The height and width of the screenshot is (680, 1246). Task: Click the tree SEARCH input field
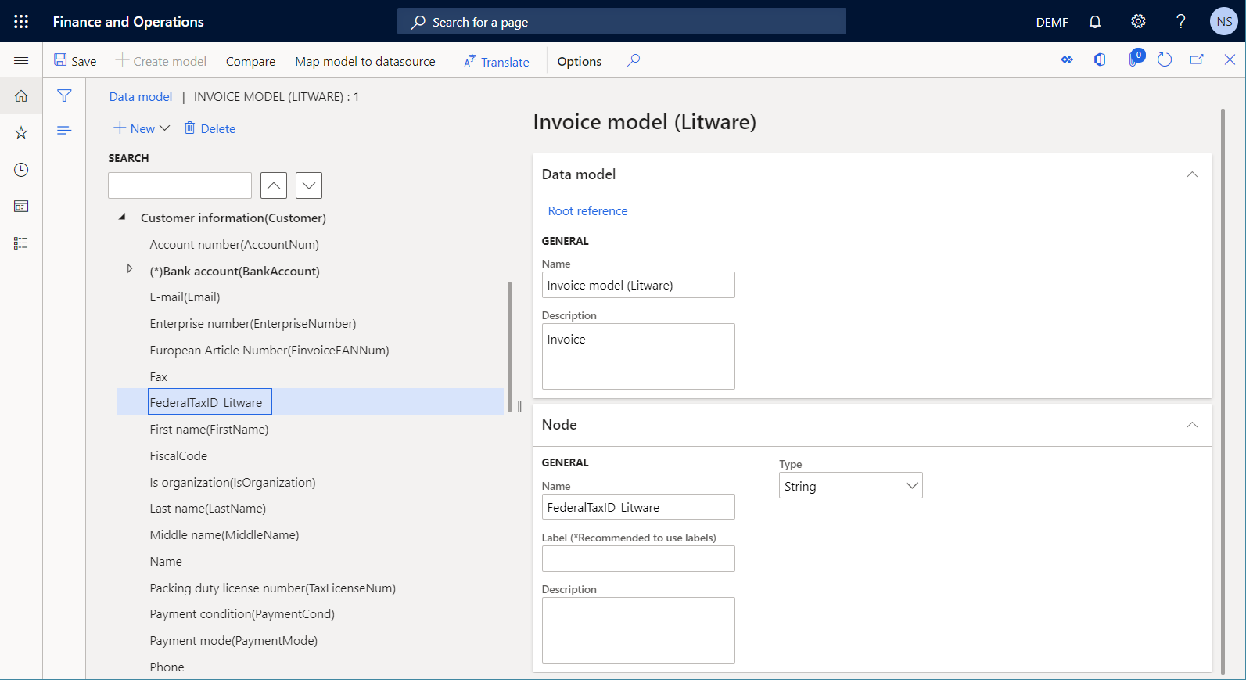coord(180,185)
